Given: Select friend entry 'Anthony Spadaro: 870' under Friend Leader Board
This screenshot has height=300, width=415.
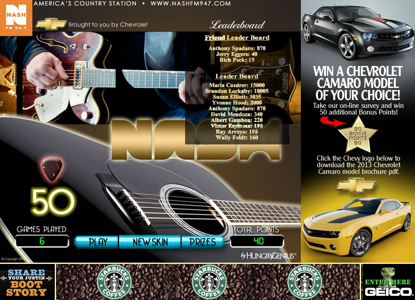Looking at the screenshot, I should click(x=237, y=49).
